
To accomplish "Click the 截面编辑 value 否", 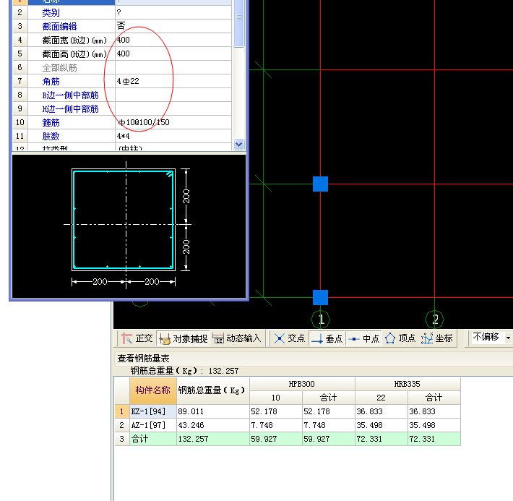I will tap(173, 26).
